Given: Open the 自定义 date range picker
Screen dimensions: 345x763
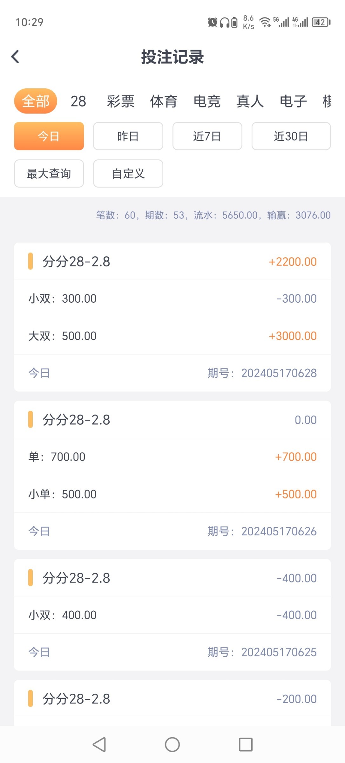Looking at the screenshot, I should 128,174.
